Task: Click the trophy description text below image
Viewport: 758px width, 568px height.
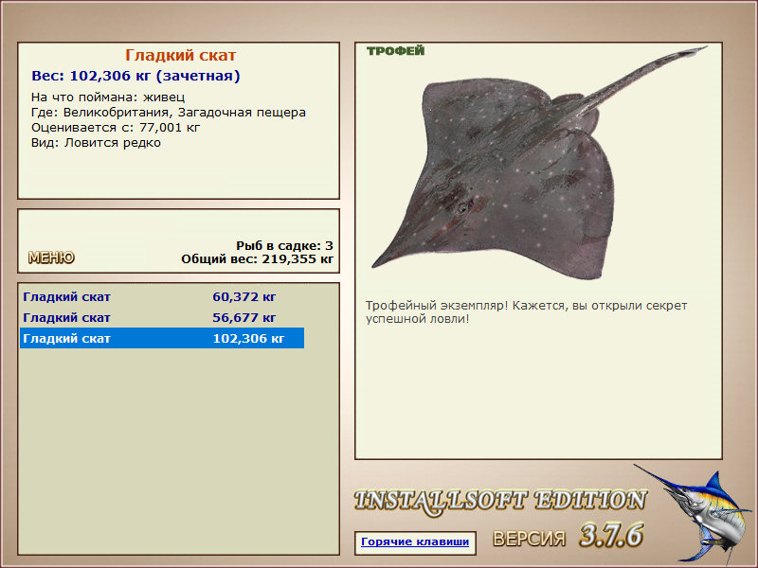Action: pyautogui.click(x=526, y=312)
